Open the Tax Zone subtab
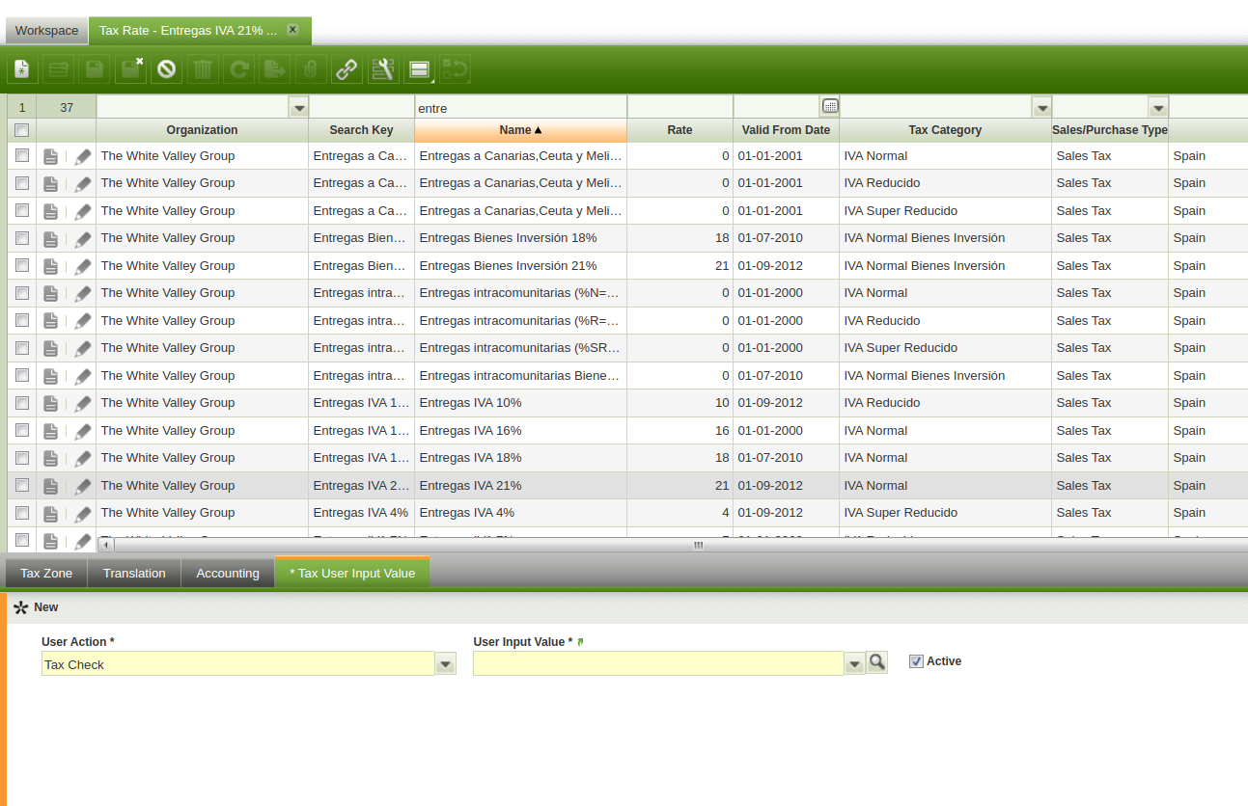 (46, 573)
